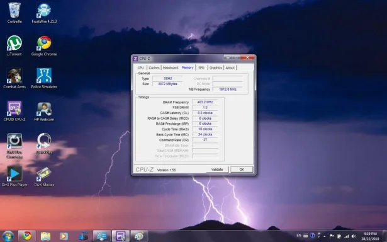Open the Paint palette taskbar button
Image resolution: width=387 pixels, height=242 pixels.
pyautogui.click(x=139, y=236)
